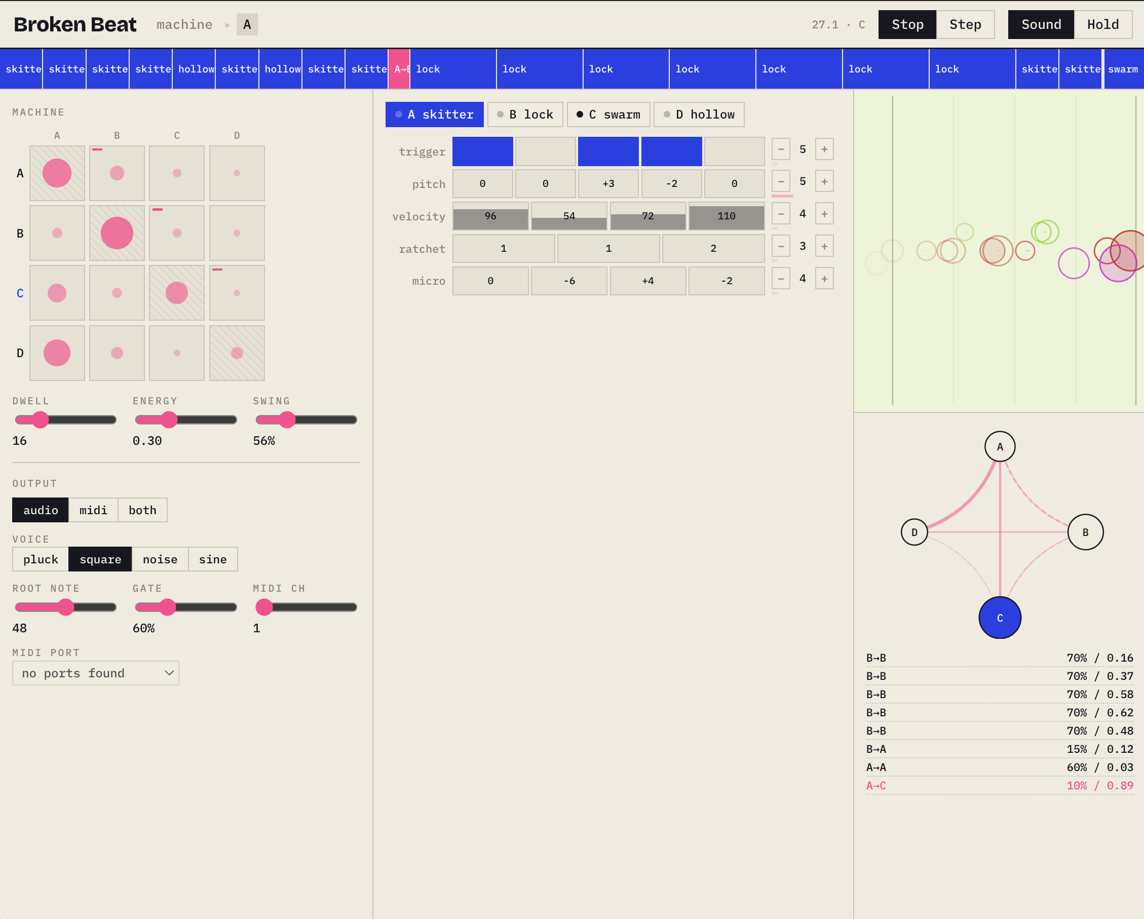Click node C in the state graph
The height and width of the screenshot is (919, 1144).
(1000, 618)
